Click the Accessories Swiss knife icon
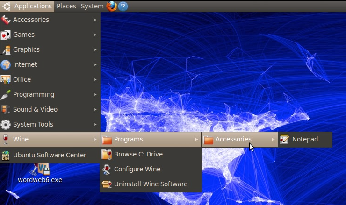Screen dimensions: 346x205 pyautogui.click(x=6, y=20)
